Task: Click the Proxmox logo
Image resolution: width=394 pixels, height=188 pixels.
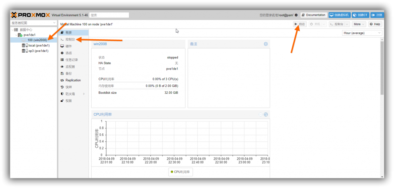Action: point(30,15)
